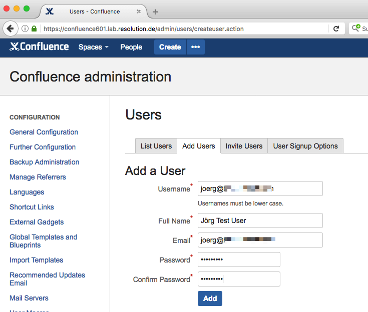This screenshot has width=368, height=312.
Task: Go to Mail Servers configuration
Action: click(29, 298)
